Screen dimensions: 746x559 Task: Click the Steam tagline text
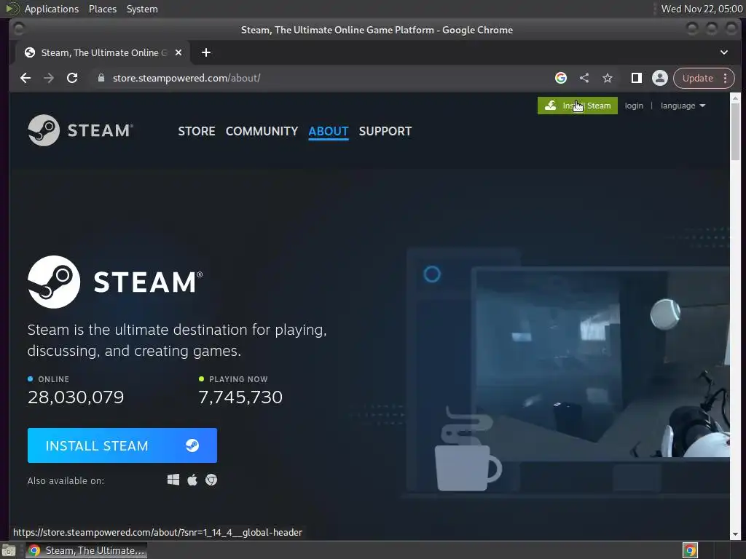(x=177, y=341)
